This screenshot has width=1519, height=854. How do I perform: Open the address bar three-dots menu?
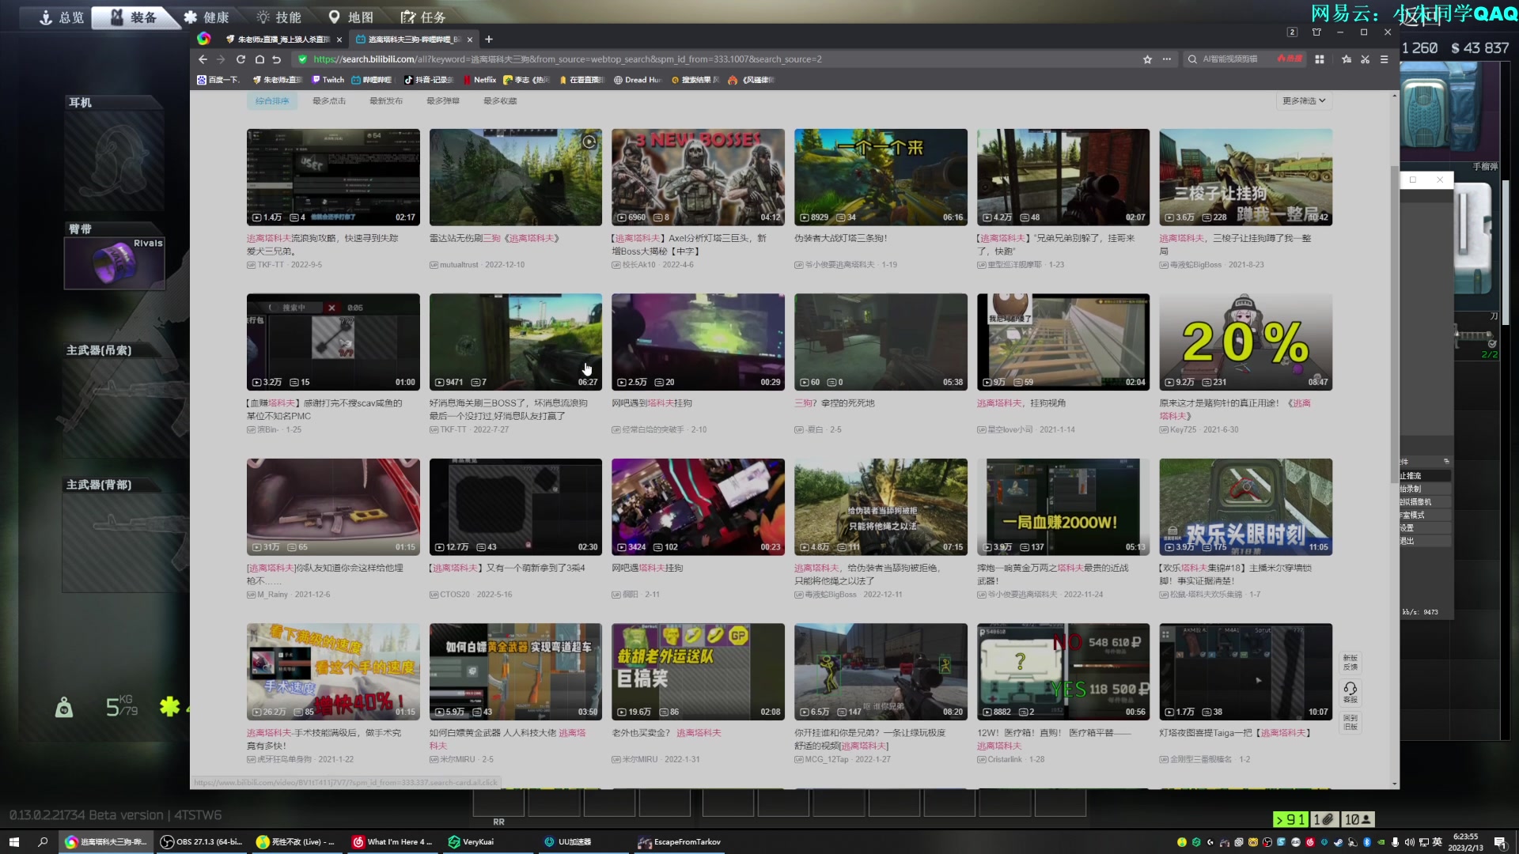click(1166, 59)
